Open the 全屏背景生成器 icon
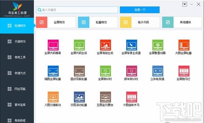The image size is (204, 123). pyautogui.click(x=132, y=45)
